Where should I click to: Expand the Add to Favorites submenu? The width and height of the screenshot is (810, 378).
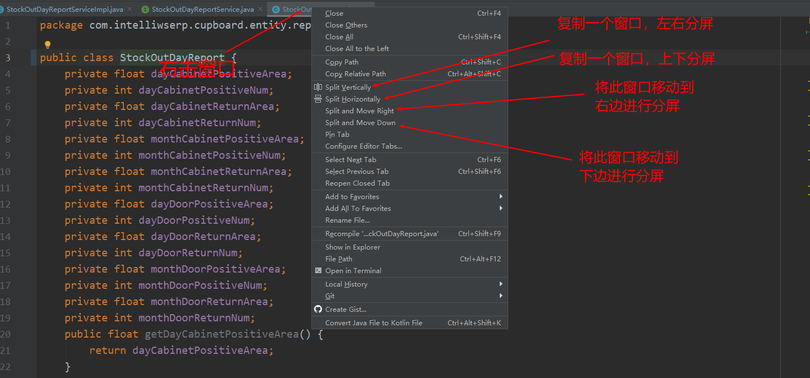click(409, 196)
